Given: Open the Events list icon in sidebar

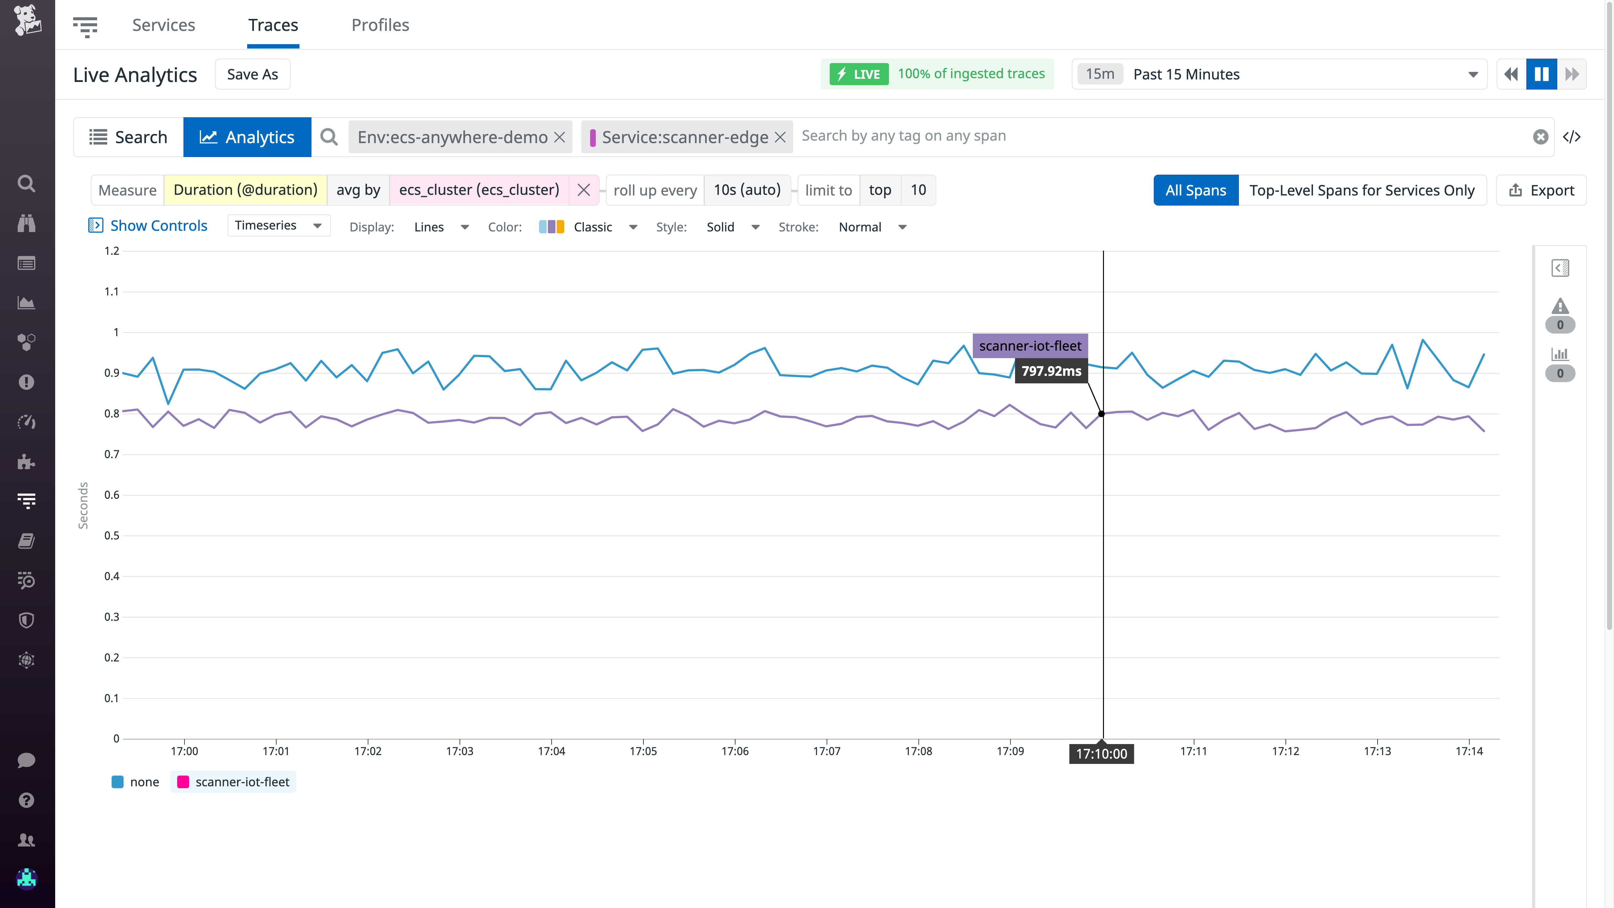Looking at the screenshot, I should pyautogui.click(x=26, y=263).
